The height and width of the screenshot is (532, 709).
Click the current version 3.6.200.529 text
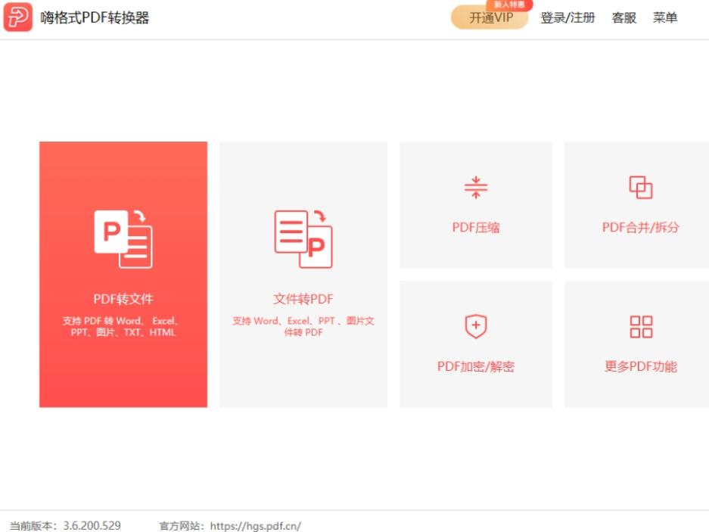pyautogui.click(x=66, y=526)
